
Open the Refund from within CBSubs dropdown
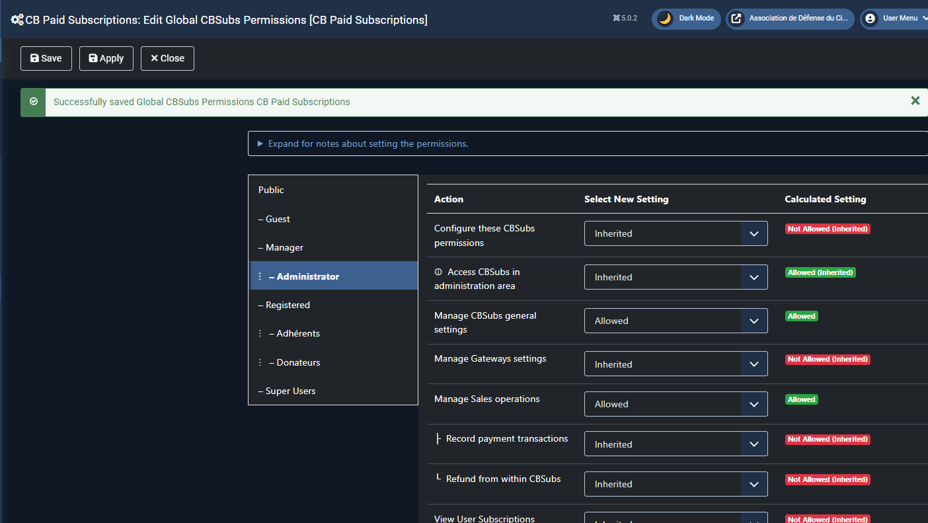(x=676, y=484)
